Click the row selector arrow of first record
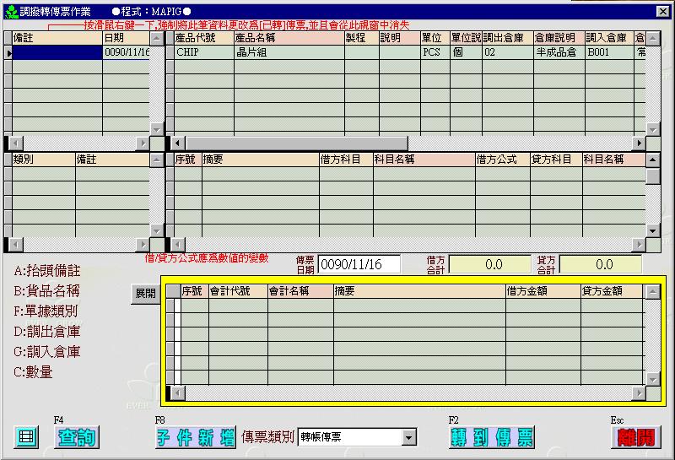This screenshot has width=675, height=460. click(x=8, y=52)
